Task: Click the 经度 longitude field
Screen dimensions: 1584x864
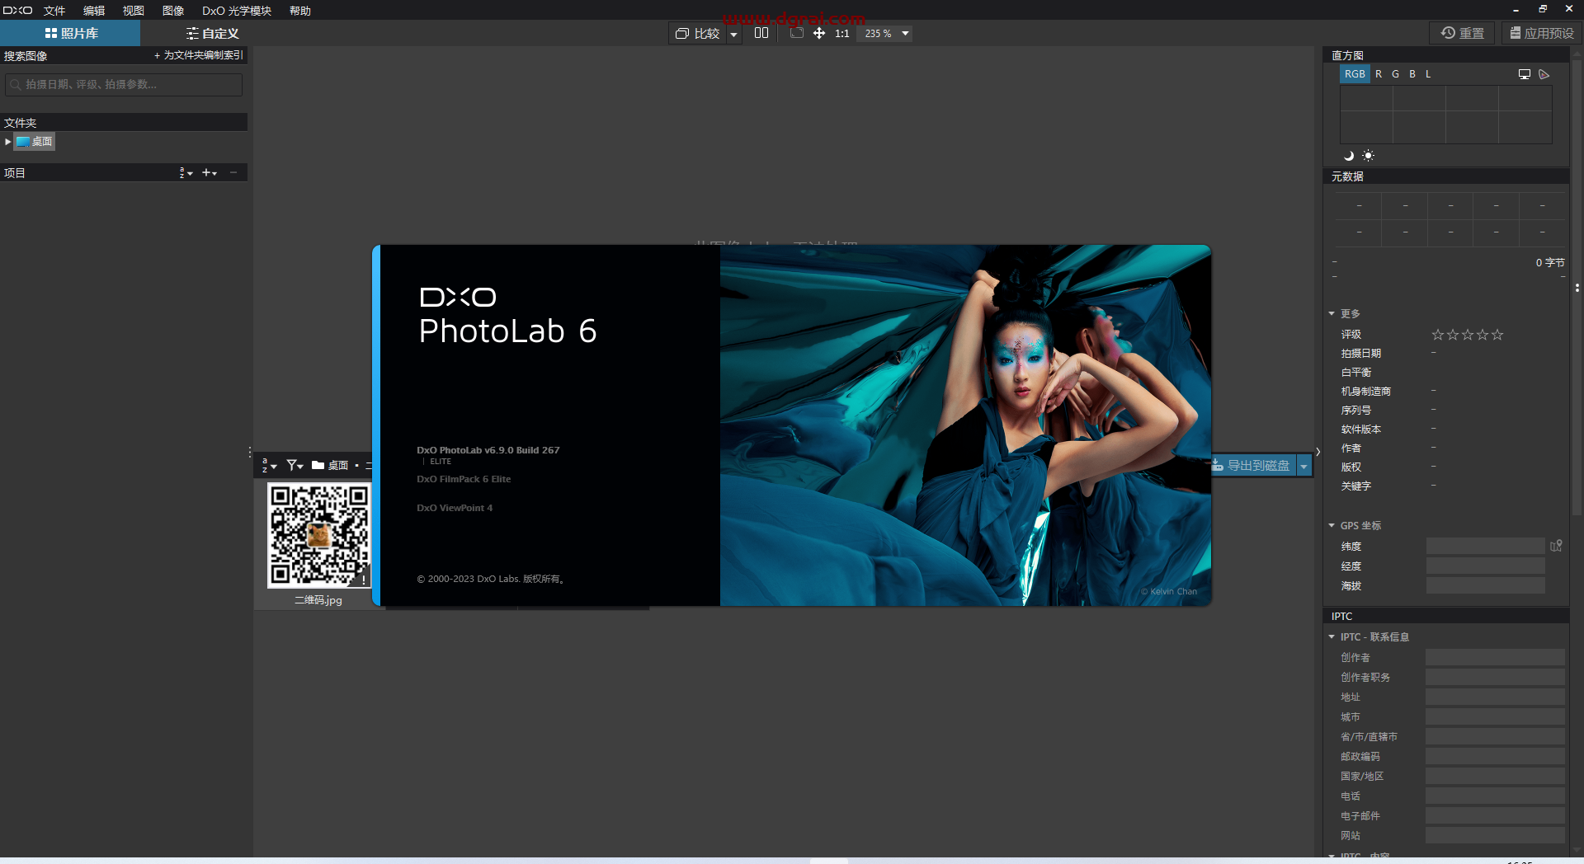Action: coord(1485,566)
